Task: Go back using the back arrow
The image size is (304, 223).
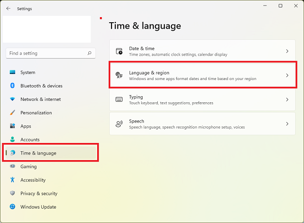Action: click(8, 8)
